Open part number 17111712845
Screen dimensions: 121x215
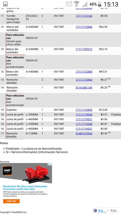tap(84, 72)
